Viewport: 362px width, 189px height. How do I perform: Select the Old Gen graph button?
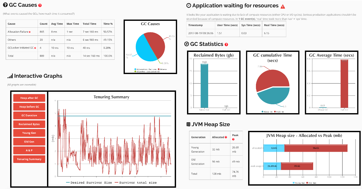click(x=29, y=142)
